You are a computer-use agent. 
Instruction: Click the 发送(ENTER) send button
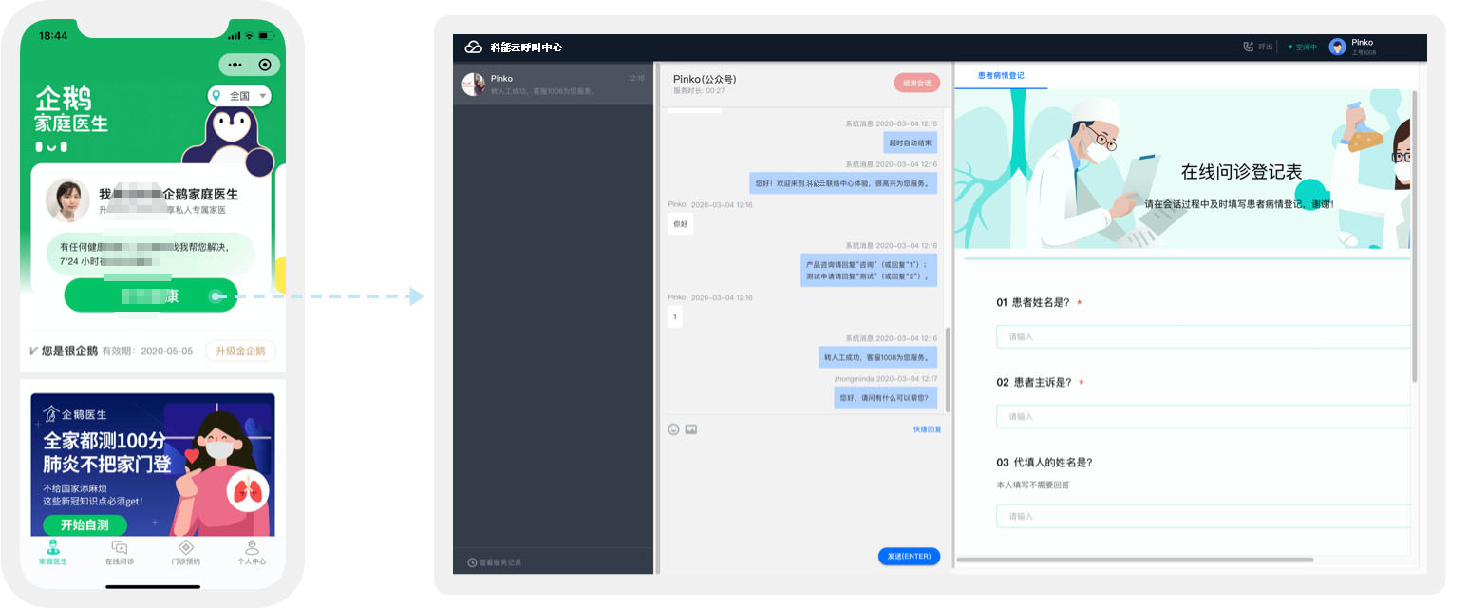909,556
